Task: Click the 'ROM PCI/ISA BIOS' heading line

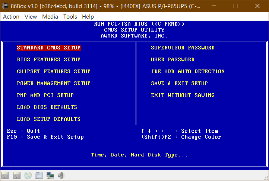Action: 139,24
